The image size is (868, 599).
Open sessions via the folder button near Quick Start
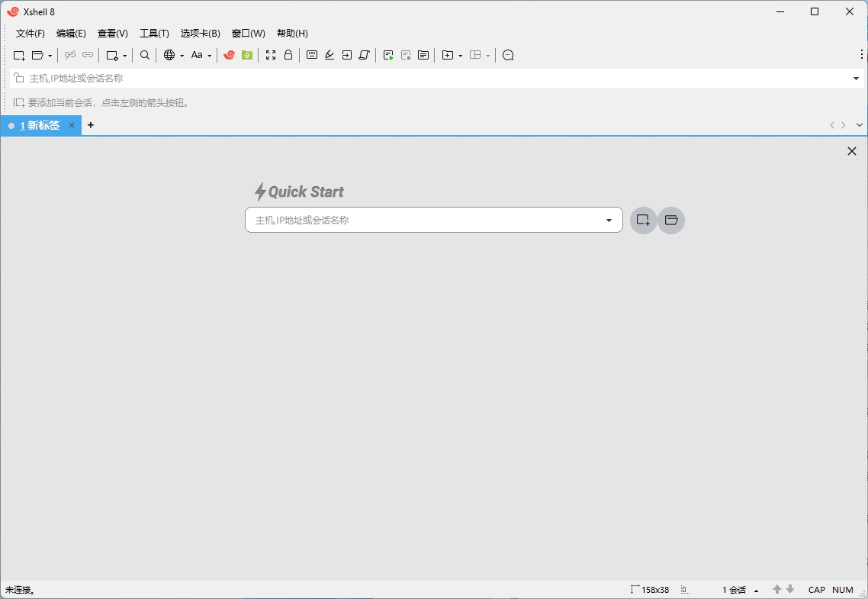671,220
